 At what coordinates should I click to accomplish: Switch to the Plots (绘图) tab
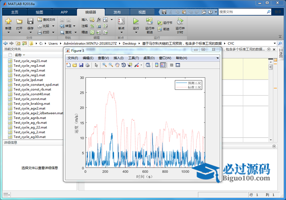click(x=39, y=12)
